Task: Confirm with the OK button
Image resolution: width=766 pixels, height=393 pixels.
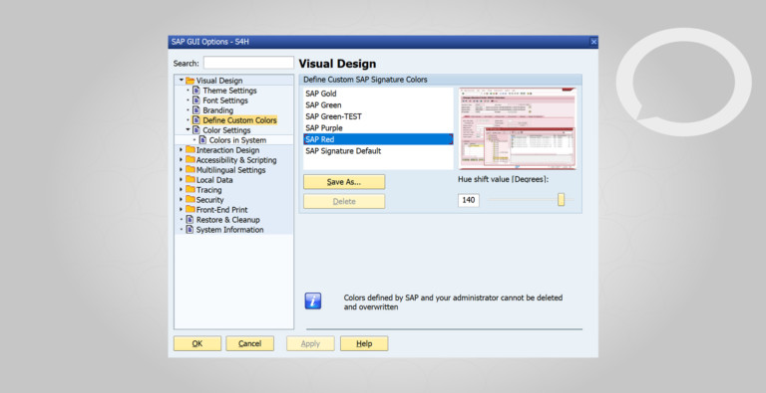Action: tap(197, 343)
